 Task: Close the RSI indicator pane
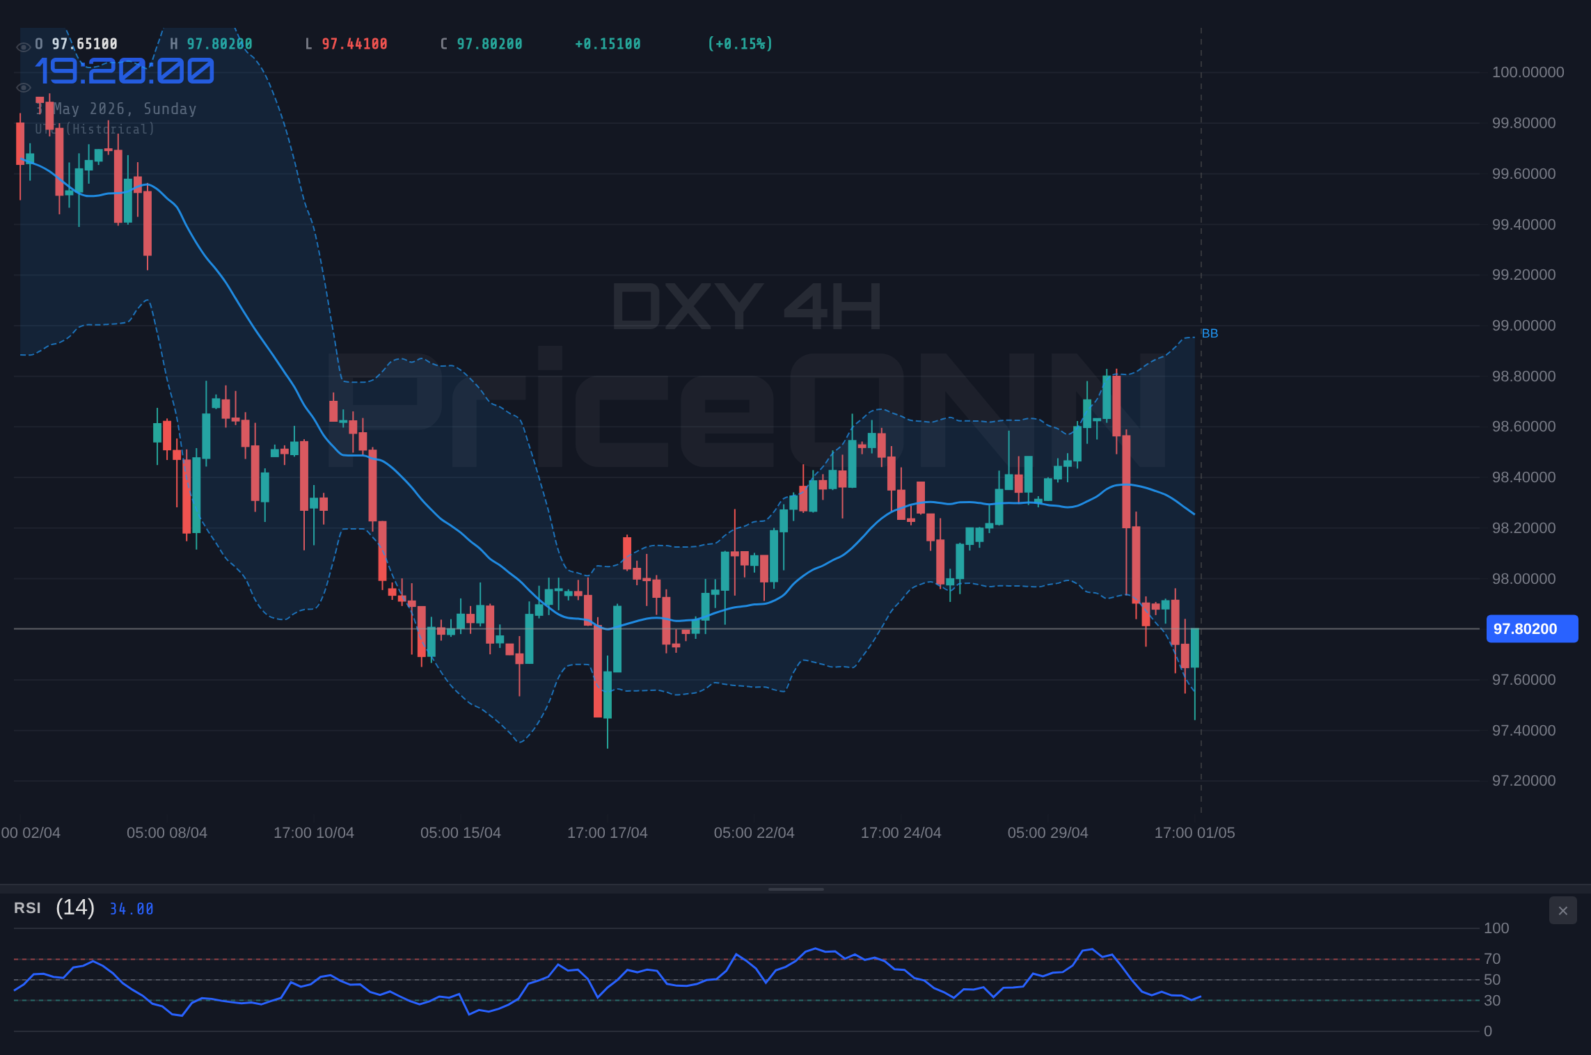[x=1562, y=910]
